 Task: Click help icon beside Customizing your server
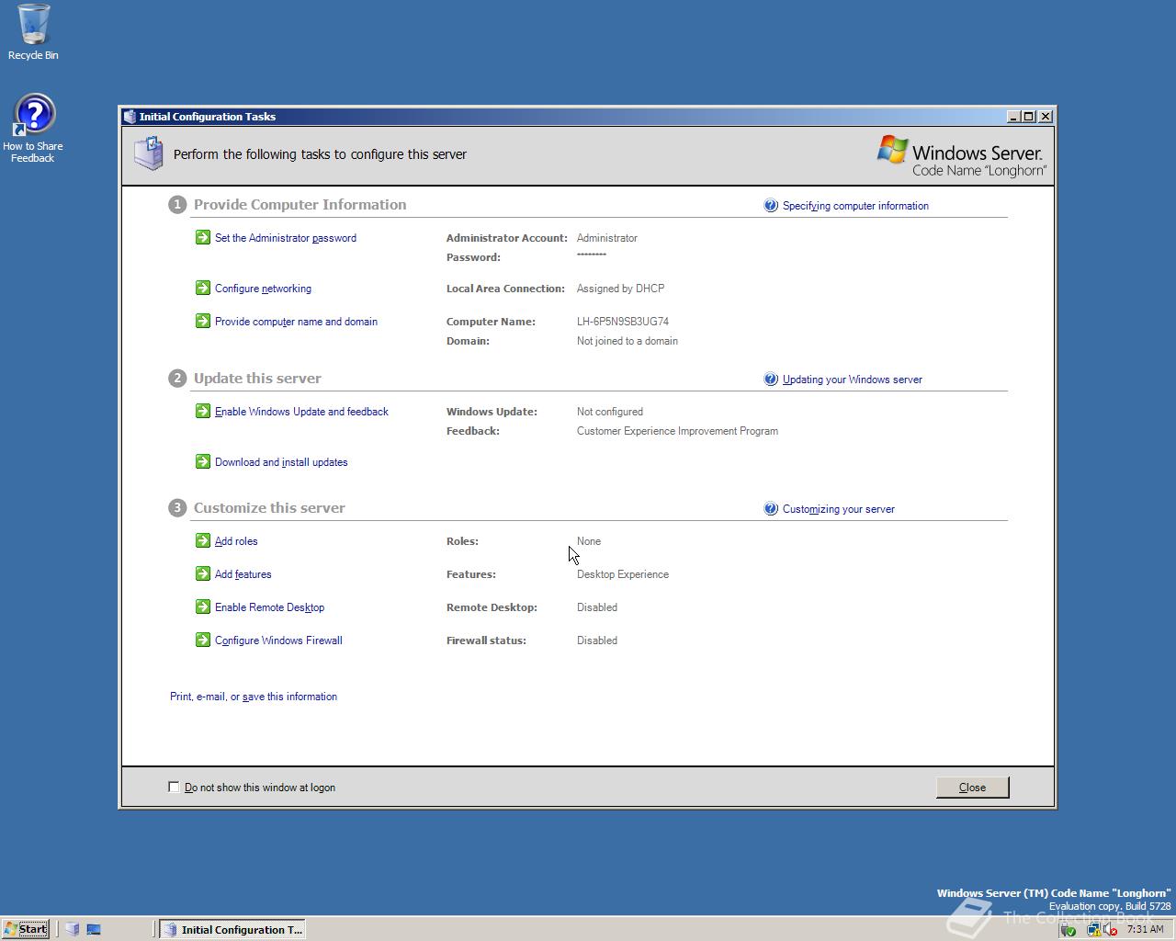pyautogui.click(x=771, y=508)
